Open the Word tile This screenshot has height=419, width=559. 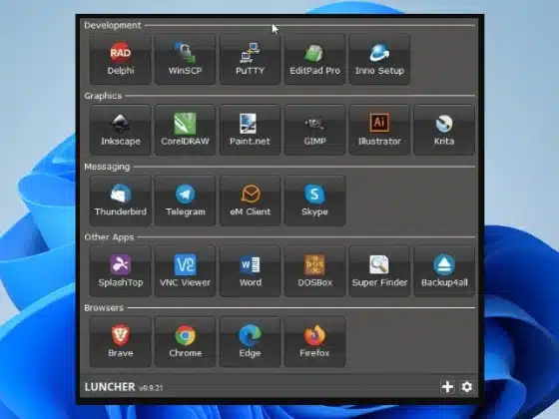click(x=250, y=271)
